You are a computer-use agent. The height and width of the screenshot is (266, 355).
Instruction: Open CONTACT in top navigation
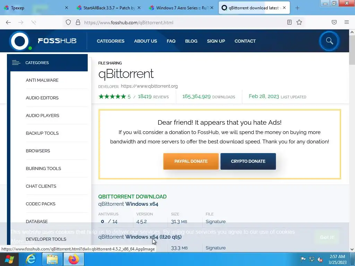click(x=245, y=41)
